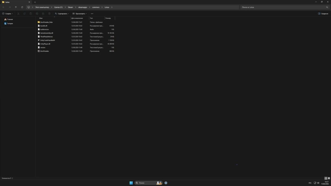The height and width of the screenshot is (186, 331).
Task: Click the Delete trash icon
Action: [x=49, y=14]
